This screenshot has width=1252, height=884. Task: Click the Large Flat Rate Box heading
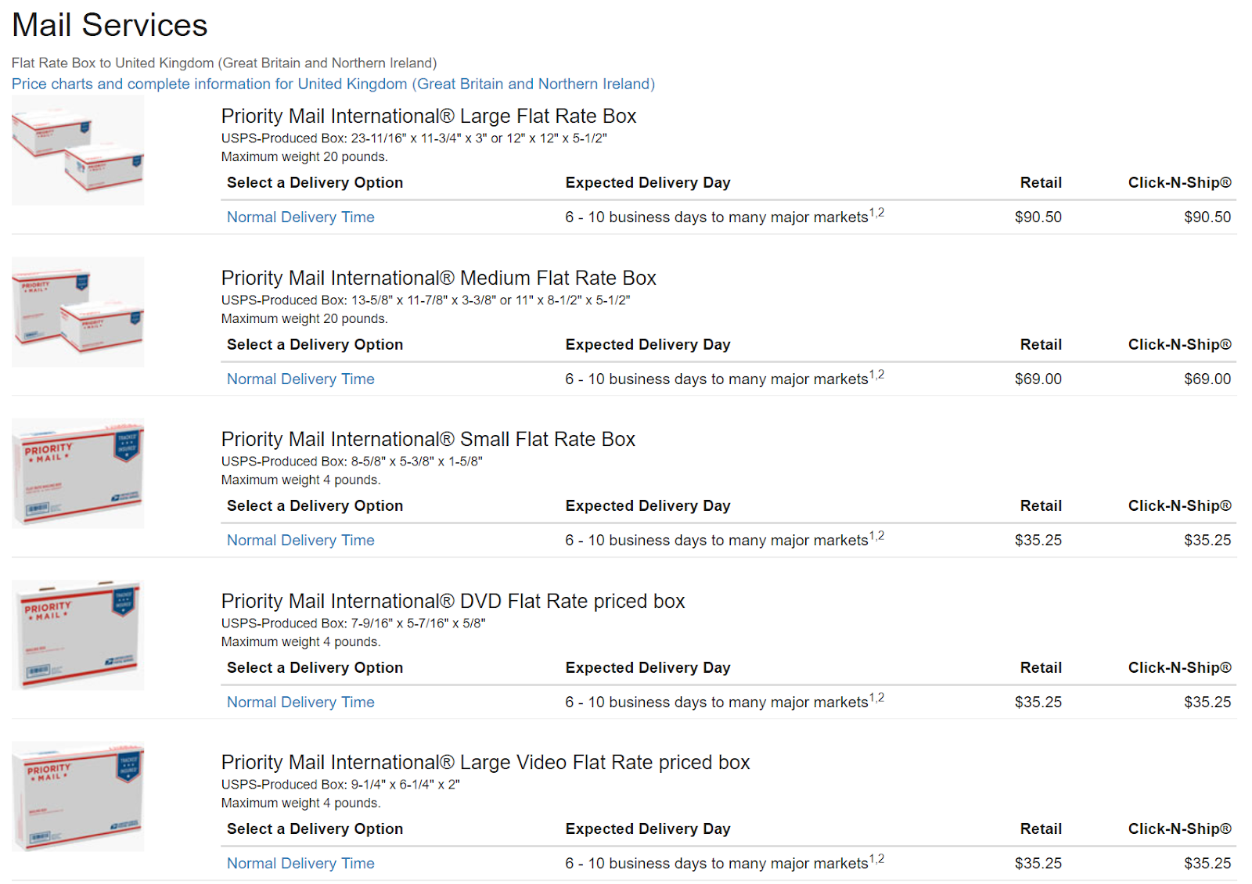(x=428, y=117)
